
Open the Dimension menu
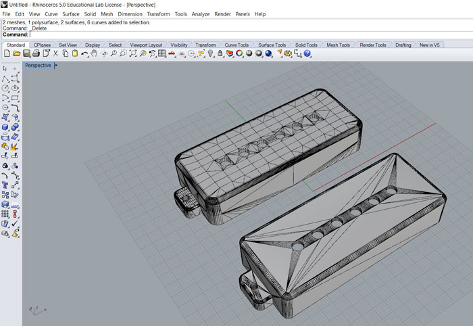[x=130, y=14]
